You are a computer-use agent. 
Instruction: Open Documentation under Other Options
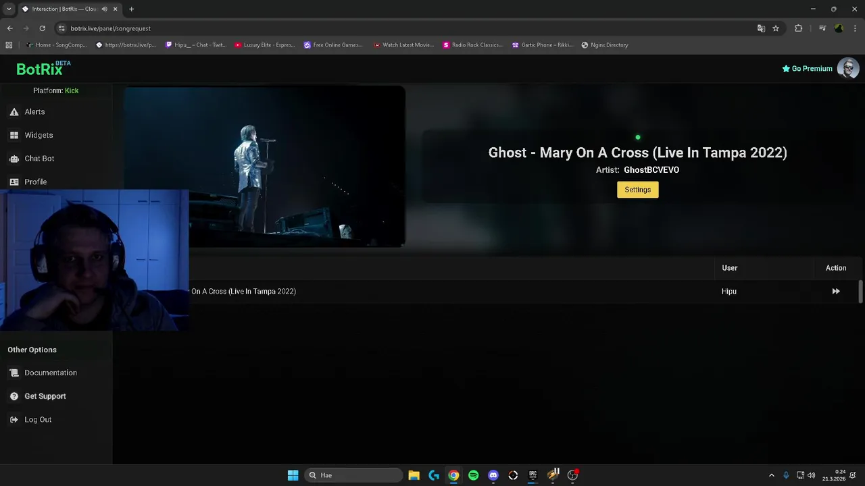click(x=51, y=373)
